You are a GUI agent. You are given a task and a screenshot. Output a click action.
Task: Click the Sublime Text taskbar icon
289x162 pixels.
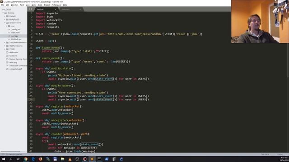click(92, 159)
